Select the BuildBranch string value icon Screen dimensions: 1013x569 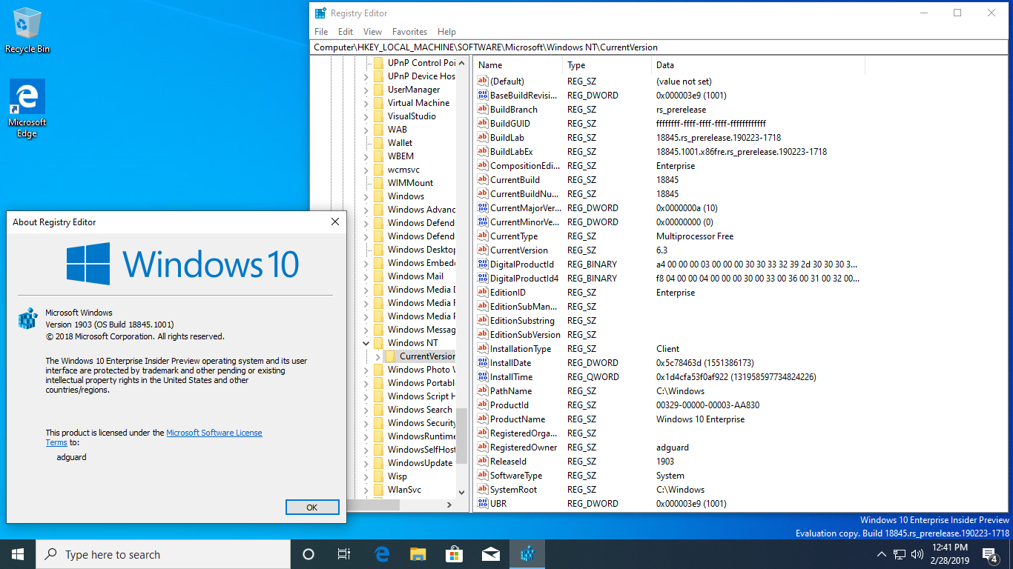[483, 109]
